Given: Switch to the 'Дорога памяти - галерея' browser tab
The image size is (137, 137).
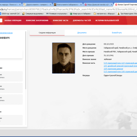Looking at the screenshot, I should (37, 4).
